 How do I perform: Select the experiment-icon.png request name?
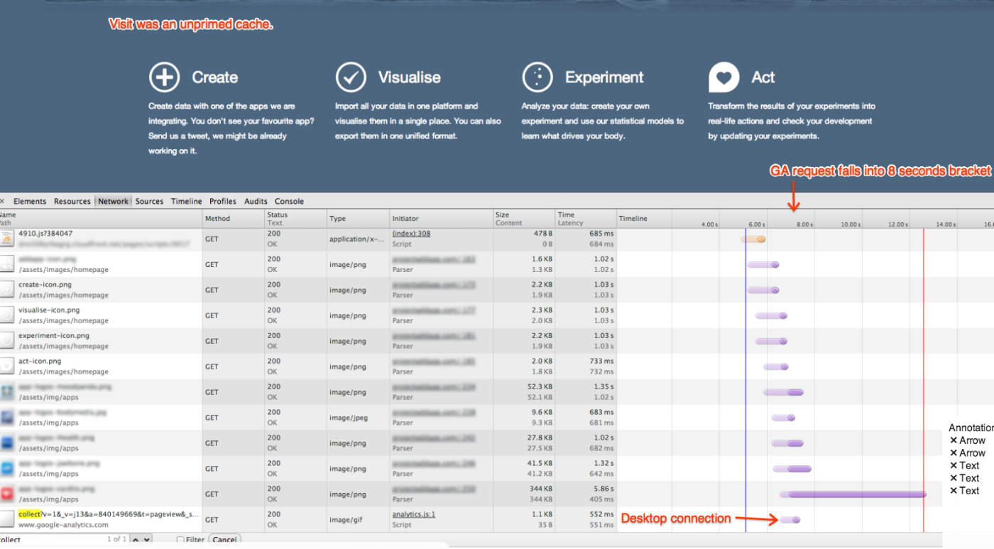(x=54, y=336)
